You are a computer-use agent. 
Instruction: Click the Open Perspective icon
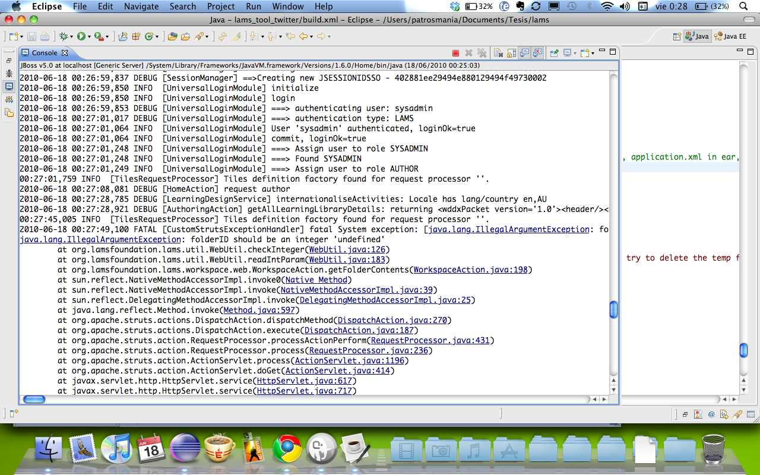point(676,36)
